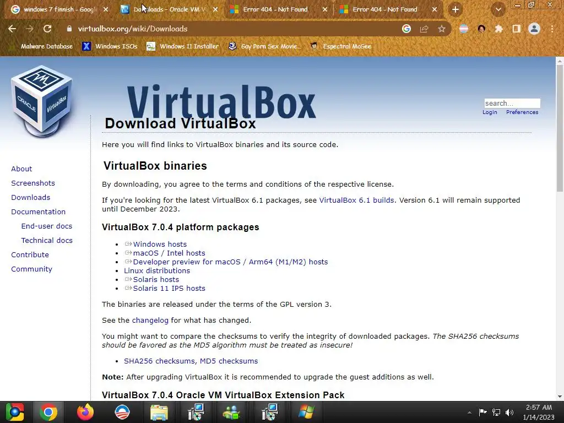Open Firefox from the taskbar
This screenshot has height=423, width=564.
point(85,412)
